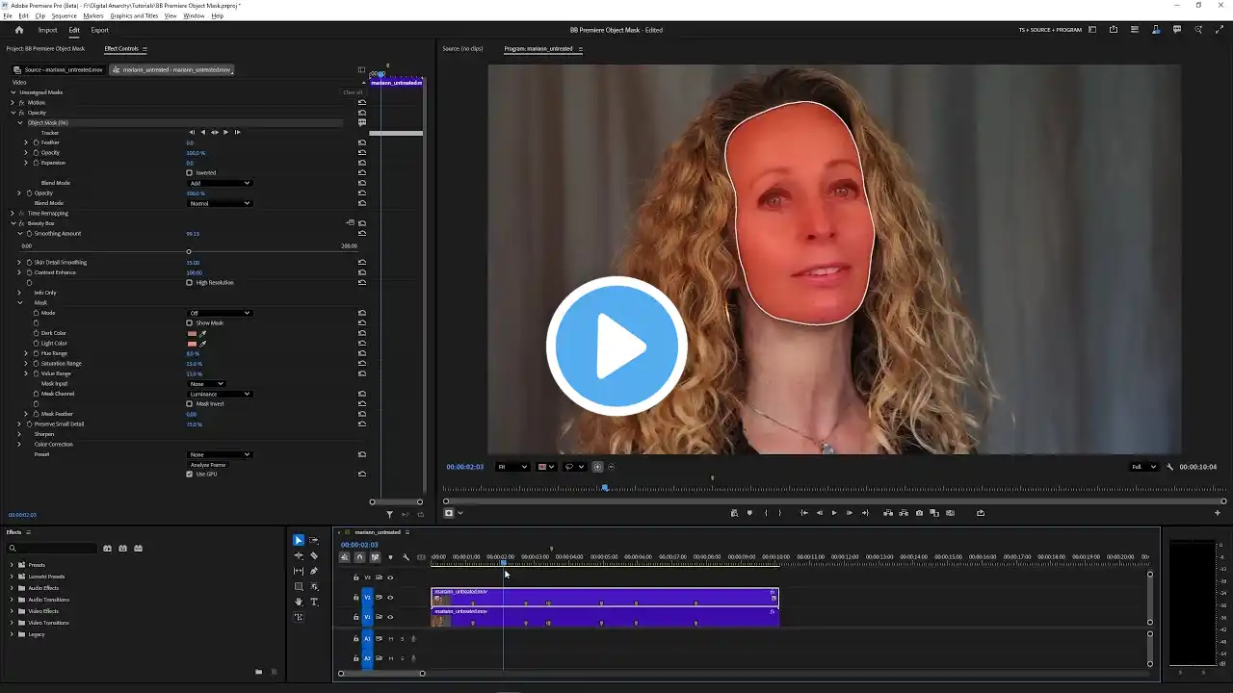This screenshot has width=1233, height=693.
Task: Toggle the Use GPU checkbox
Action: pos(190,475)
